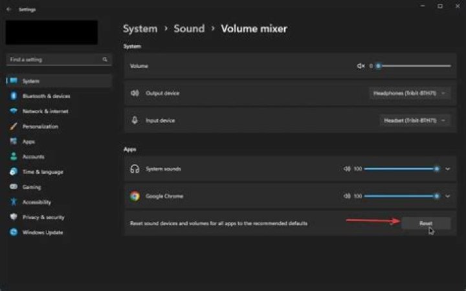Click the Bluetooth & devices sidebar icon
The width and height of the screenshot is (466, 291).
[x=13, y=96]
